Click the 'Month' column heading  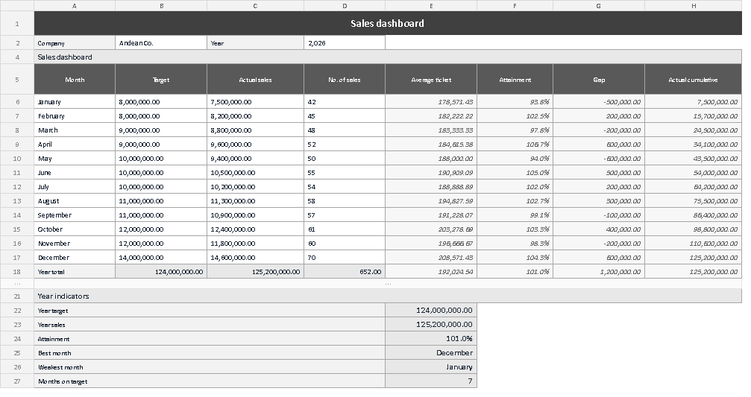75,80
